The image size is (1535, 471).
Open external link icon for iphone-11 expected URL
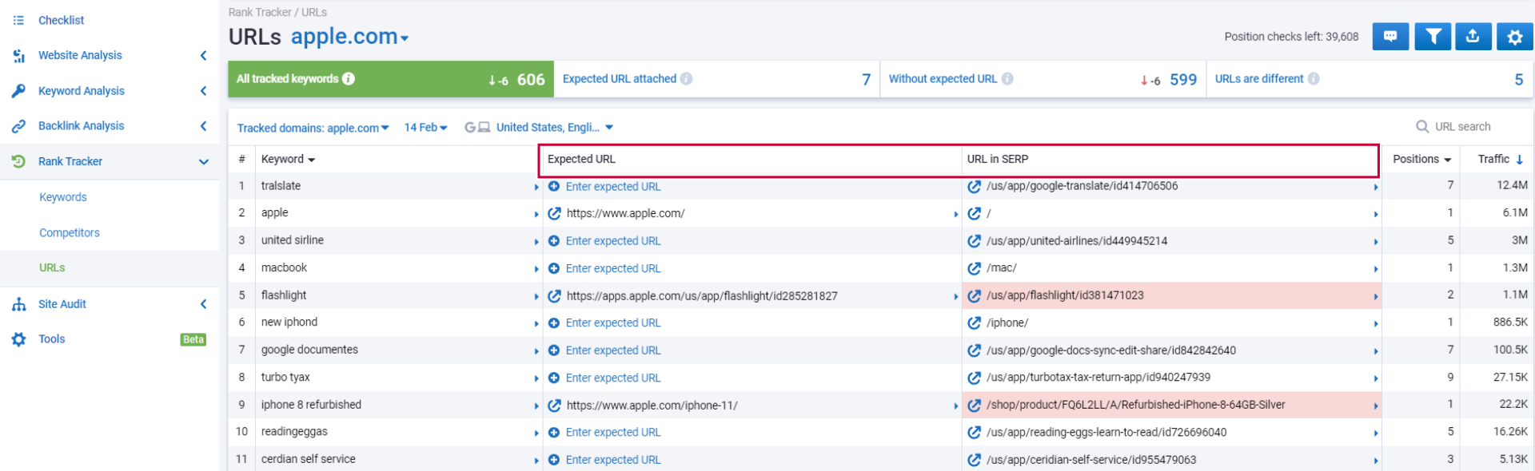[554, 406]
